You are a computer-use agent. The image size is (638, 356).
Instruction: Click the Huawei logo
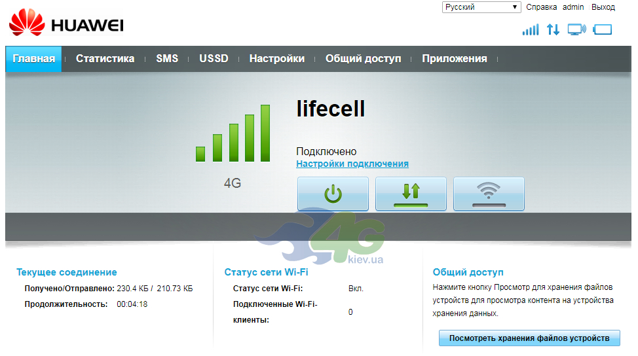[x=66, y=23]
